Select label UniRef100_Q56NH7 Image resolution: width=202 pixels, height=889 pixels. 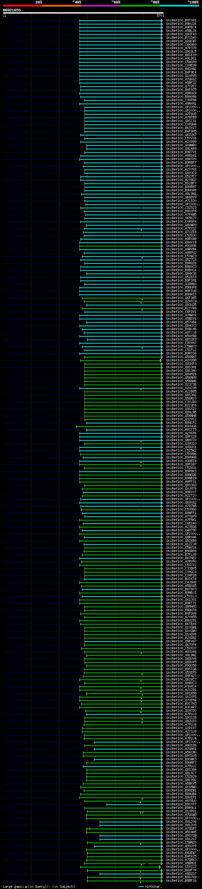click(x=181, y=357)
